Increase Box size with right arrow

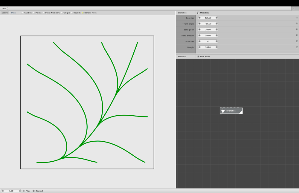tap(216, 18)
